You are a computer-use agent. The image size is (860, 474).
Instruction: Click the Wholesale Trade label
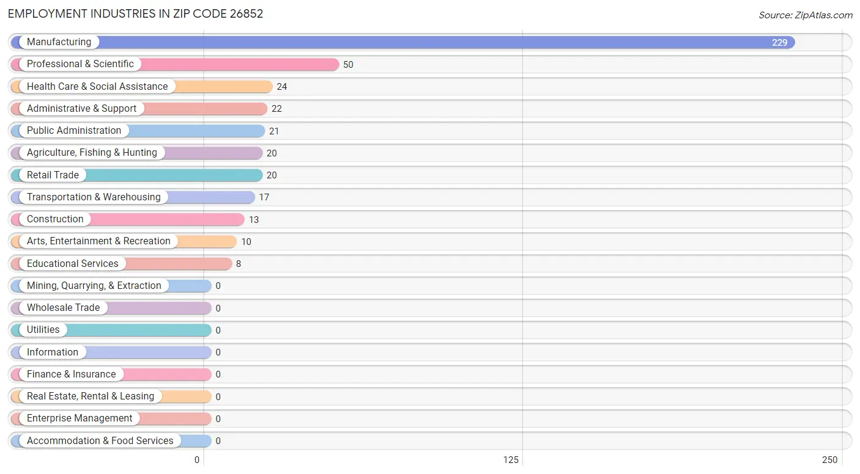(x=63, y=308)
